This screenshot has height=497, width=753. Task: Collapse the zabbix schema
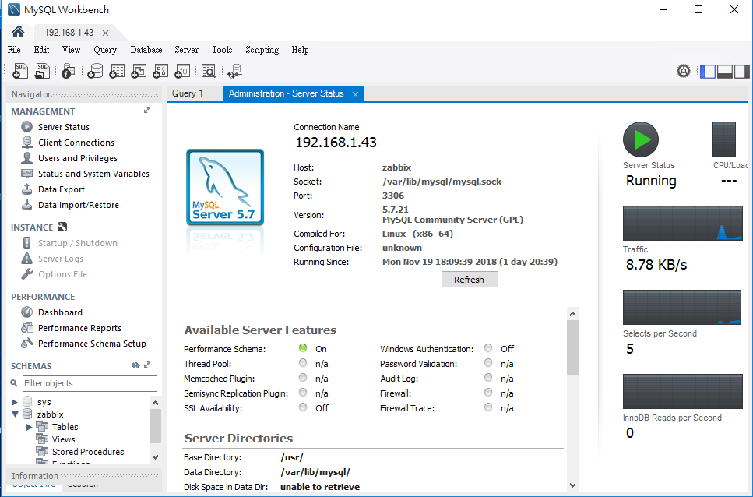[x=15, y=414]
